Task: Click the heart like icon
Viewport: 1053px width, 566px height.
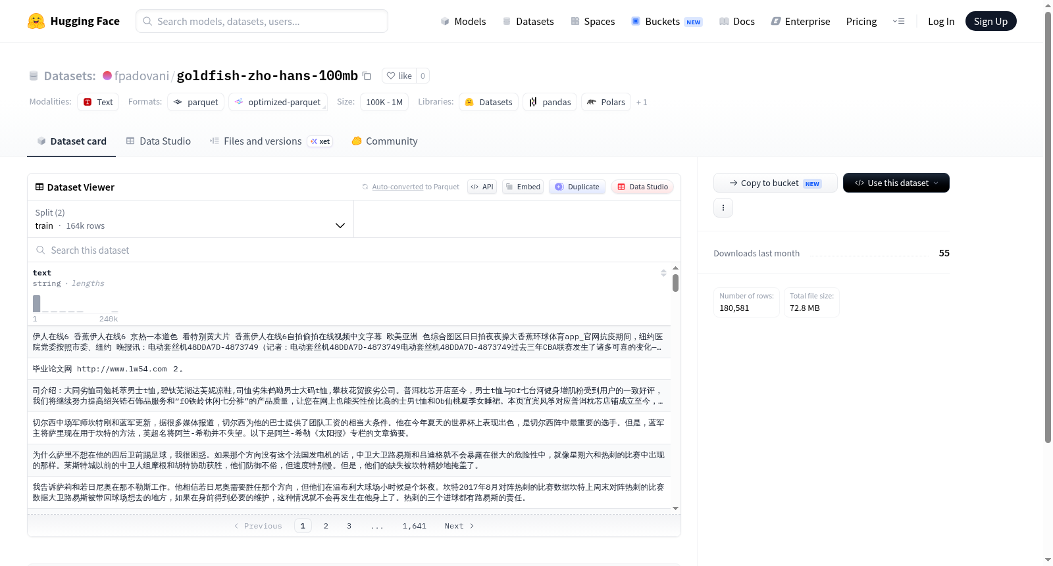Action: tap(391, 76)
